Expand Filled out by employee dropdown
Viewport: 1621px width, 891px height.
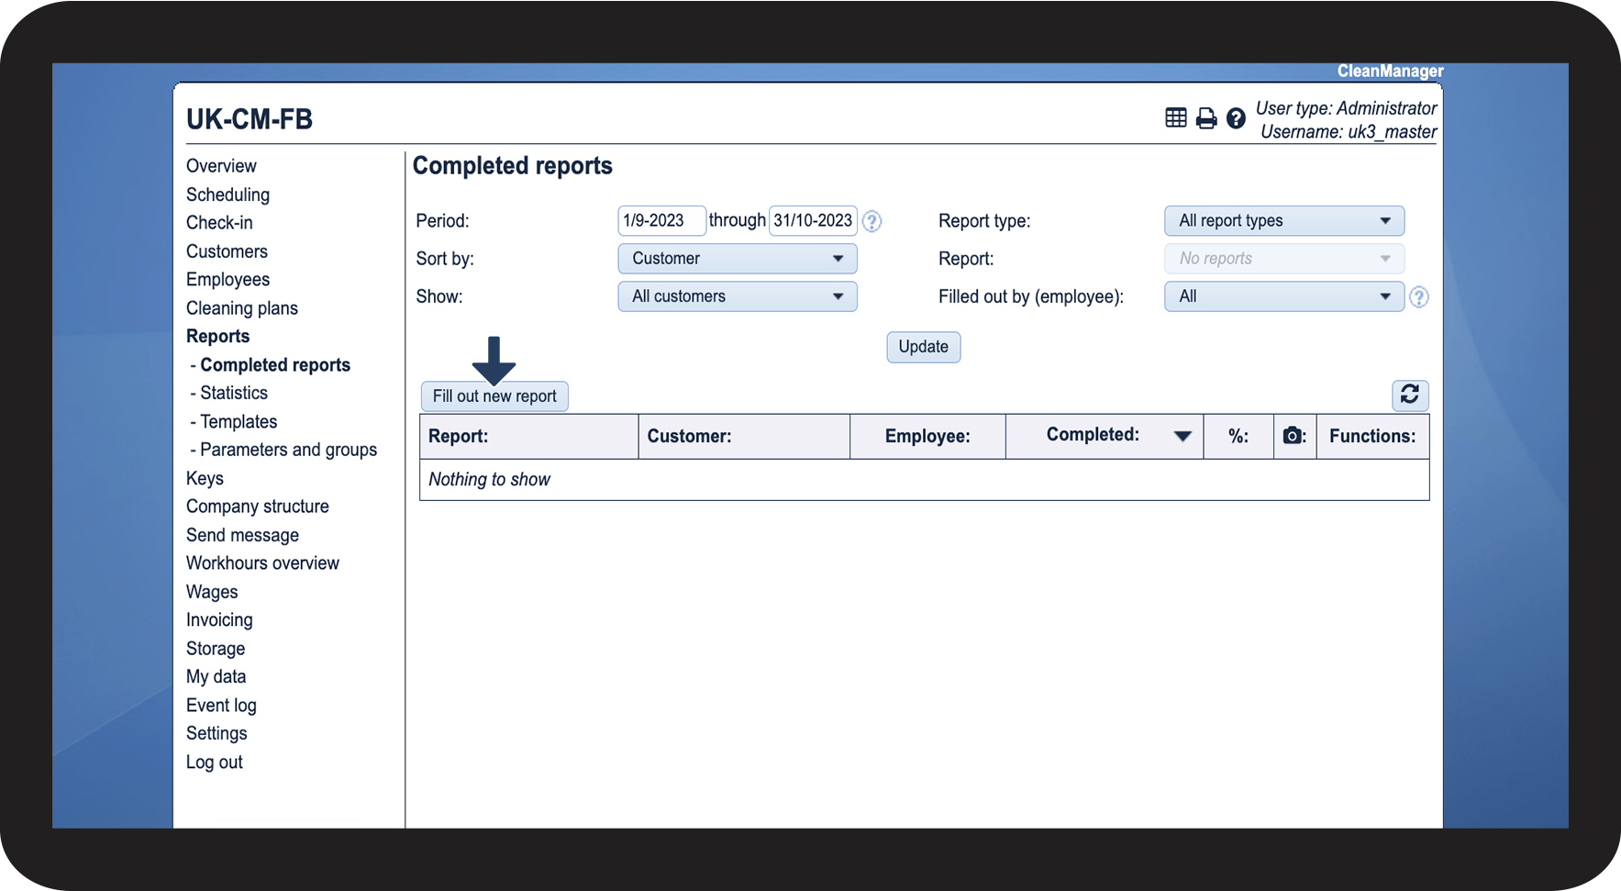pyautogui.click(x=1283, y=296)
